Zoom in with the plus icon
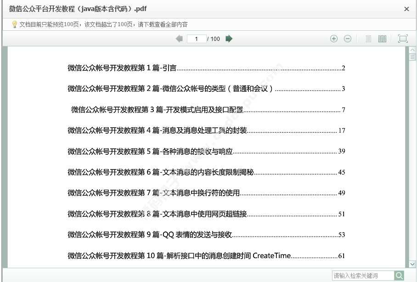417x282 pixels. pyautogui.click(x=334, y=39)
